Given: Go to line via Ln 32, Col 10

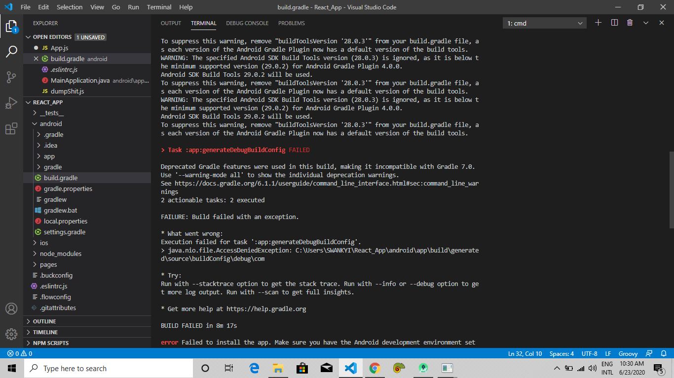Looking at the screenshot, I should (525, 353).
